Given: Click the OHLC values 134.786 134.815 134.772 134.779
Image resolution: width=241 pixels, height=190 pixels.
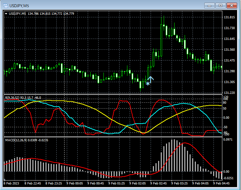Looking at the screenshot, I should (x=51, y=14).
